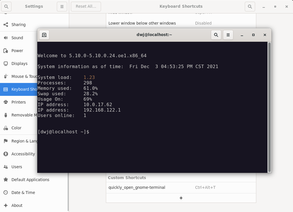Open Color settings in sidebar
The height and width of the screenshot is (212, 293).
(16, 128)
